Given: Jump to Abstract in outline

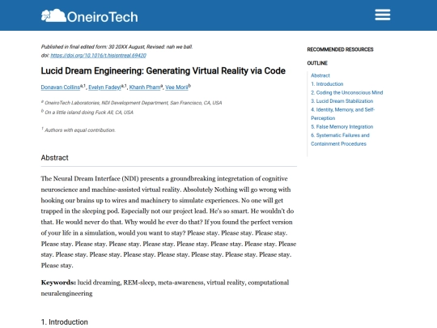Looking at the screenshot, I should pyautogui.click(x=320, y=75).
